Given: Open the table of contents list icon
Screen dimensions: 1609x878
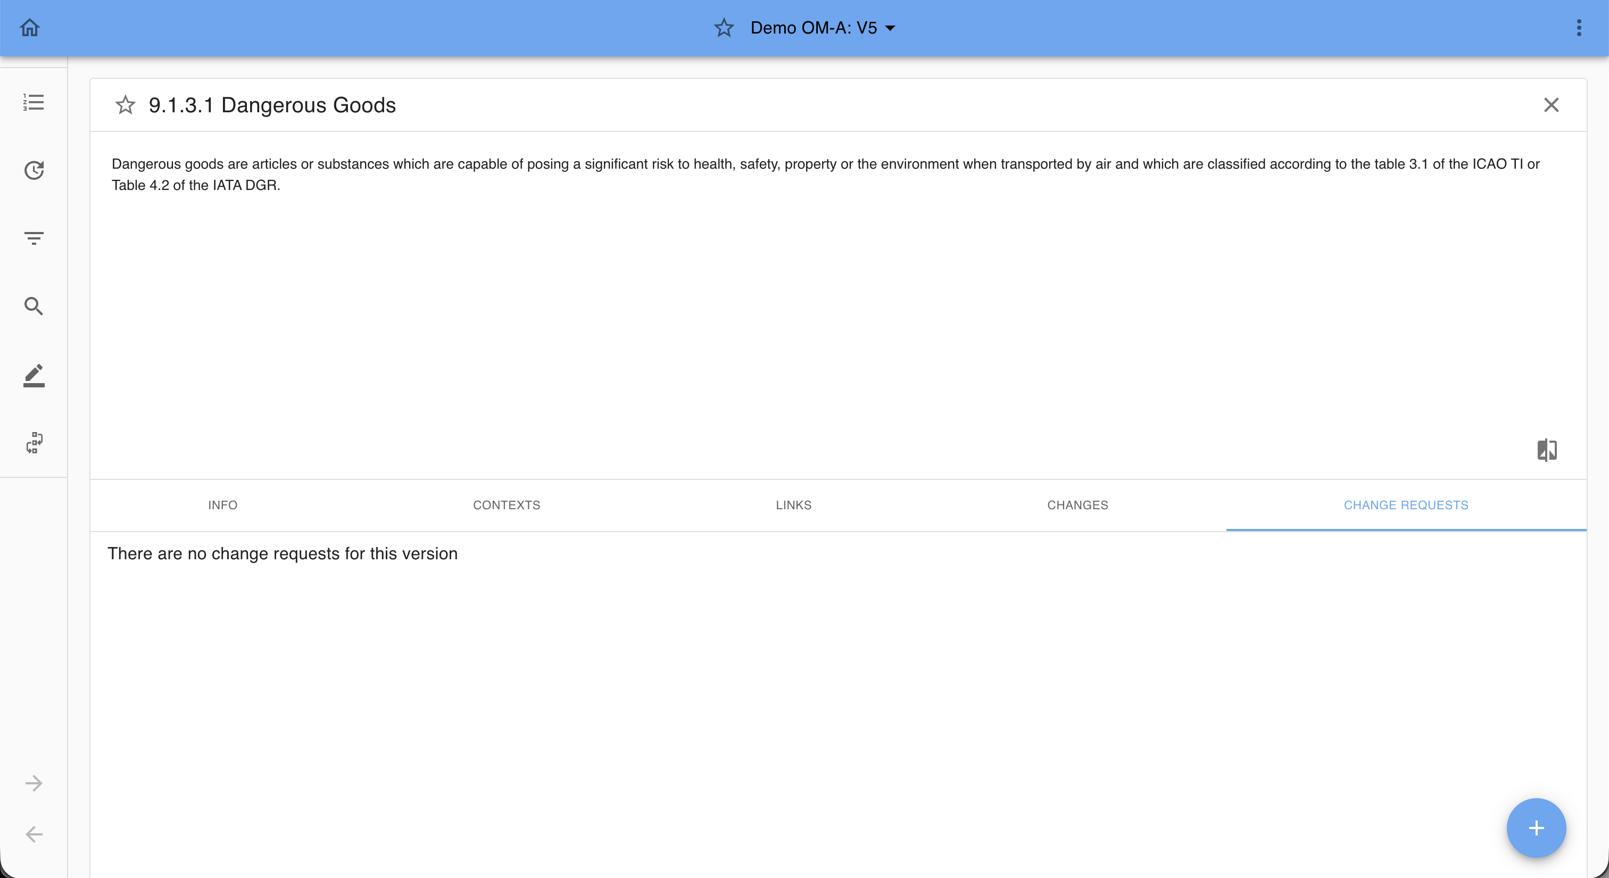Looking at the screenshot, I should point(34,102).
